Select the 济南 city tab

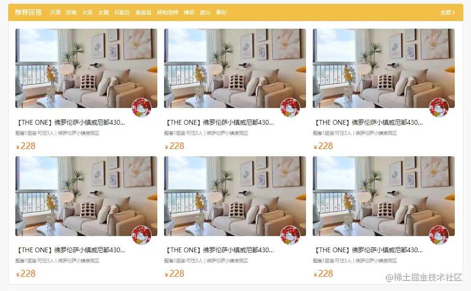click(71, 12)
